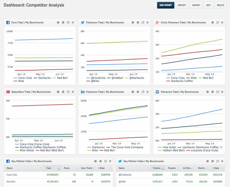Select the @Starbucks row in Twitter table
This screenshot has height=187, width=230.
pyautogui.click(x=171, y=175)
